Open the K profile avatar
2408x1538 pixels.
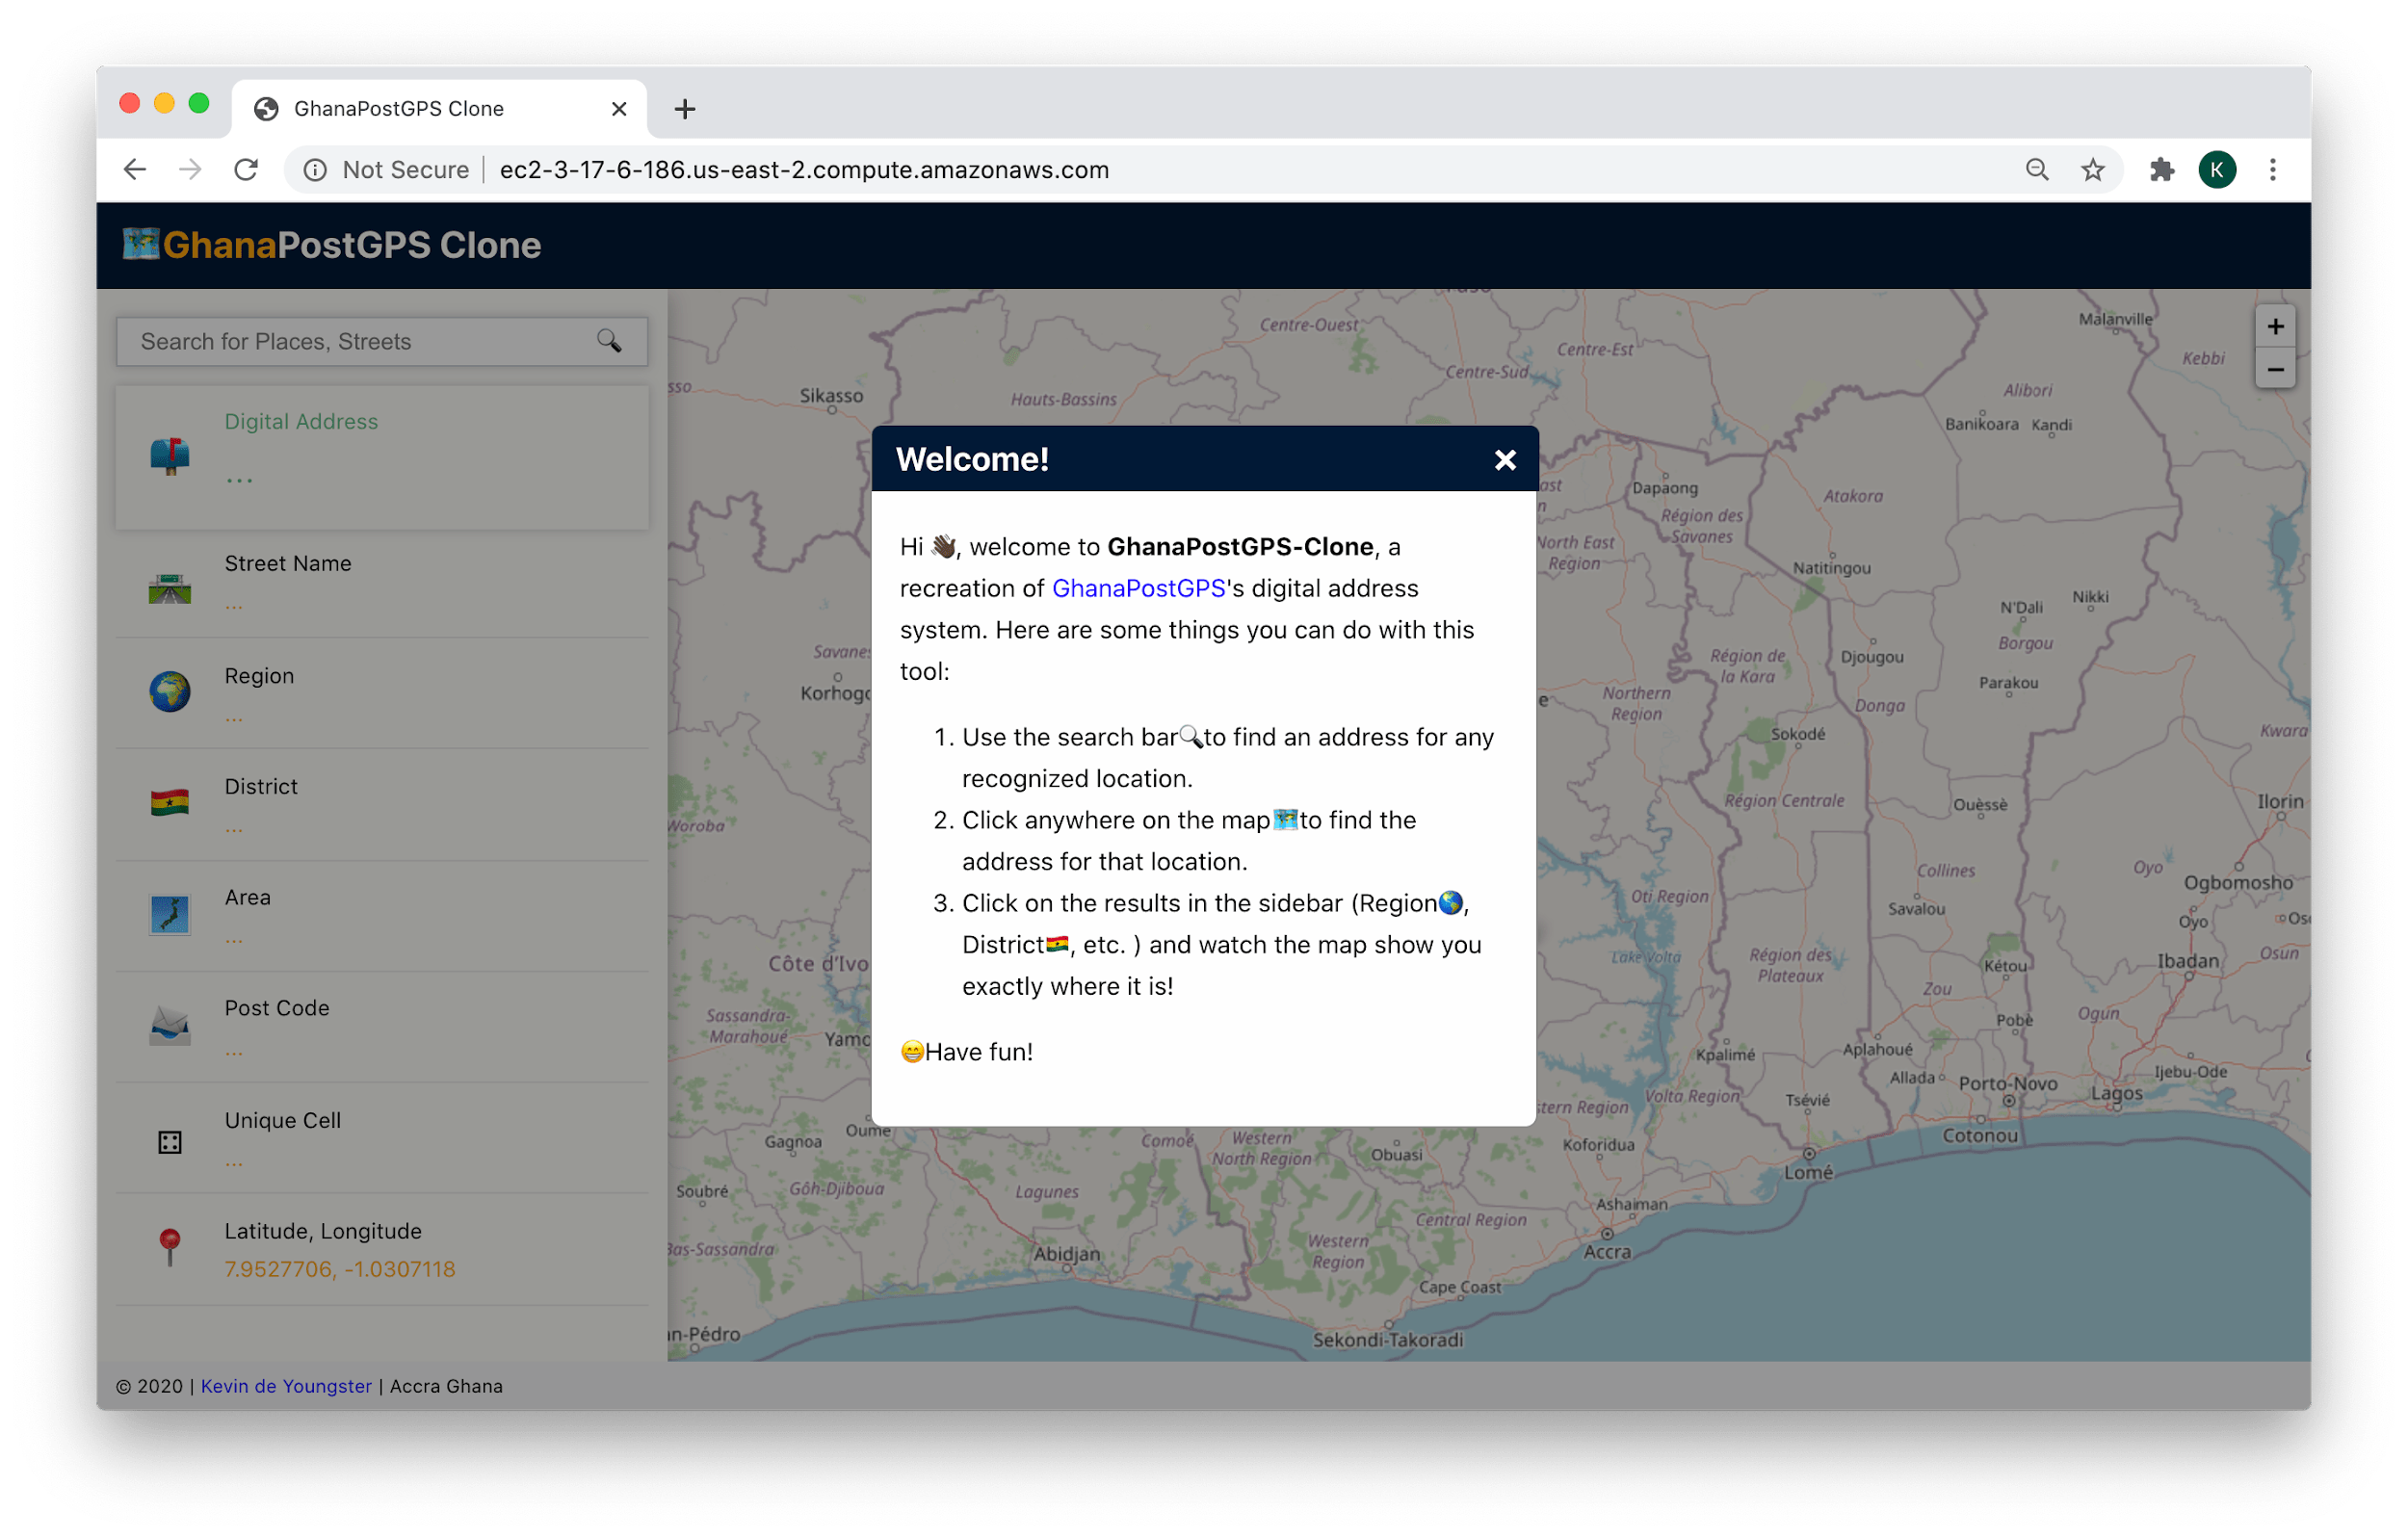click(x=2217, y=170)
